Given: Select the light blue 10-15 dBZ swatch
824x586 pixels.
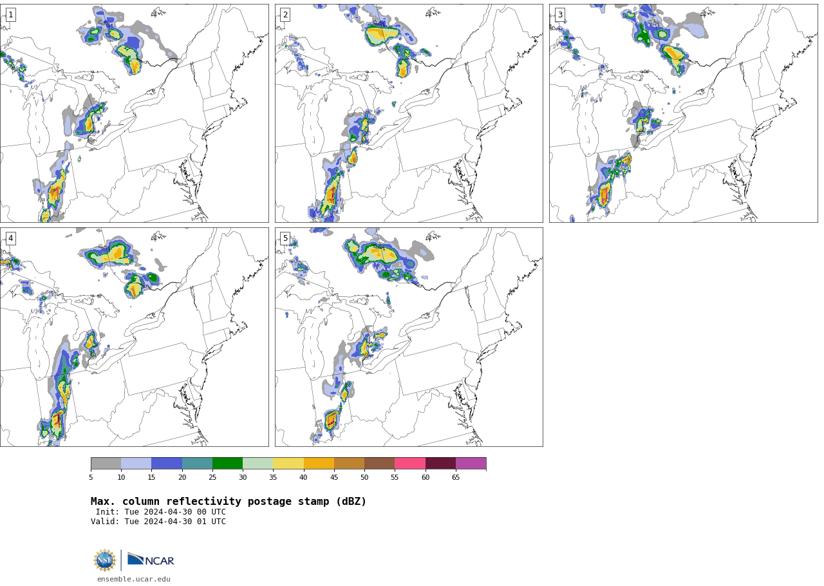Looking at the screenshot, I should [x=136, y=464].
